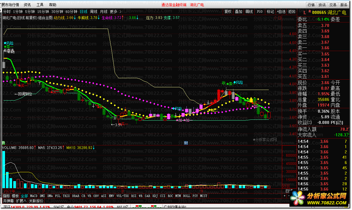Select the MCST indicator

[x=204, y=196]
